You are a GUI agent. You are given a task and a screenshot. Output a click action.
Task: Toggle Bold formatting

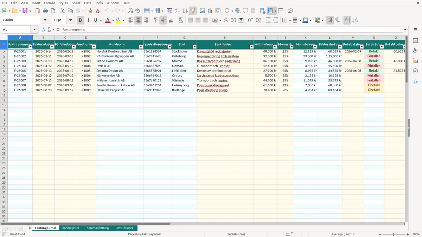point(80,20)
